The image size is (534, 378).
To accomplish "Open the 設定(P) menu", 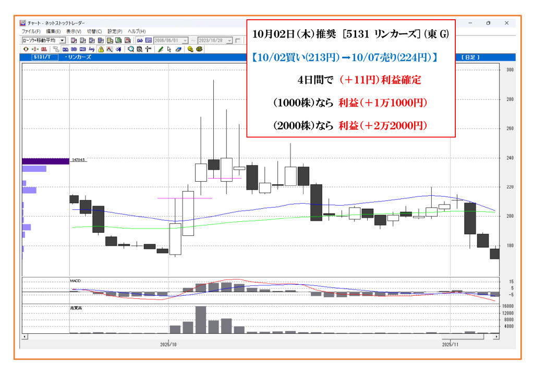I will 115,31.
